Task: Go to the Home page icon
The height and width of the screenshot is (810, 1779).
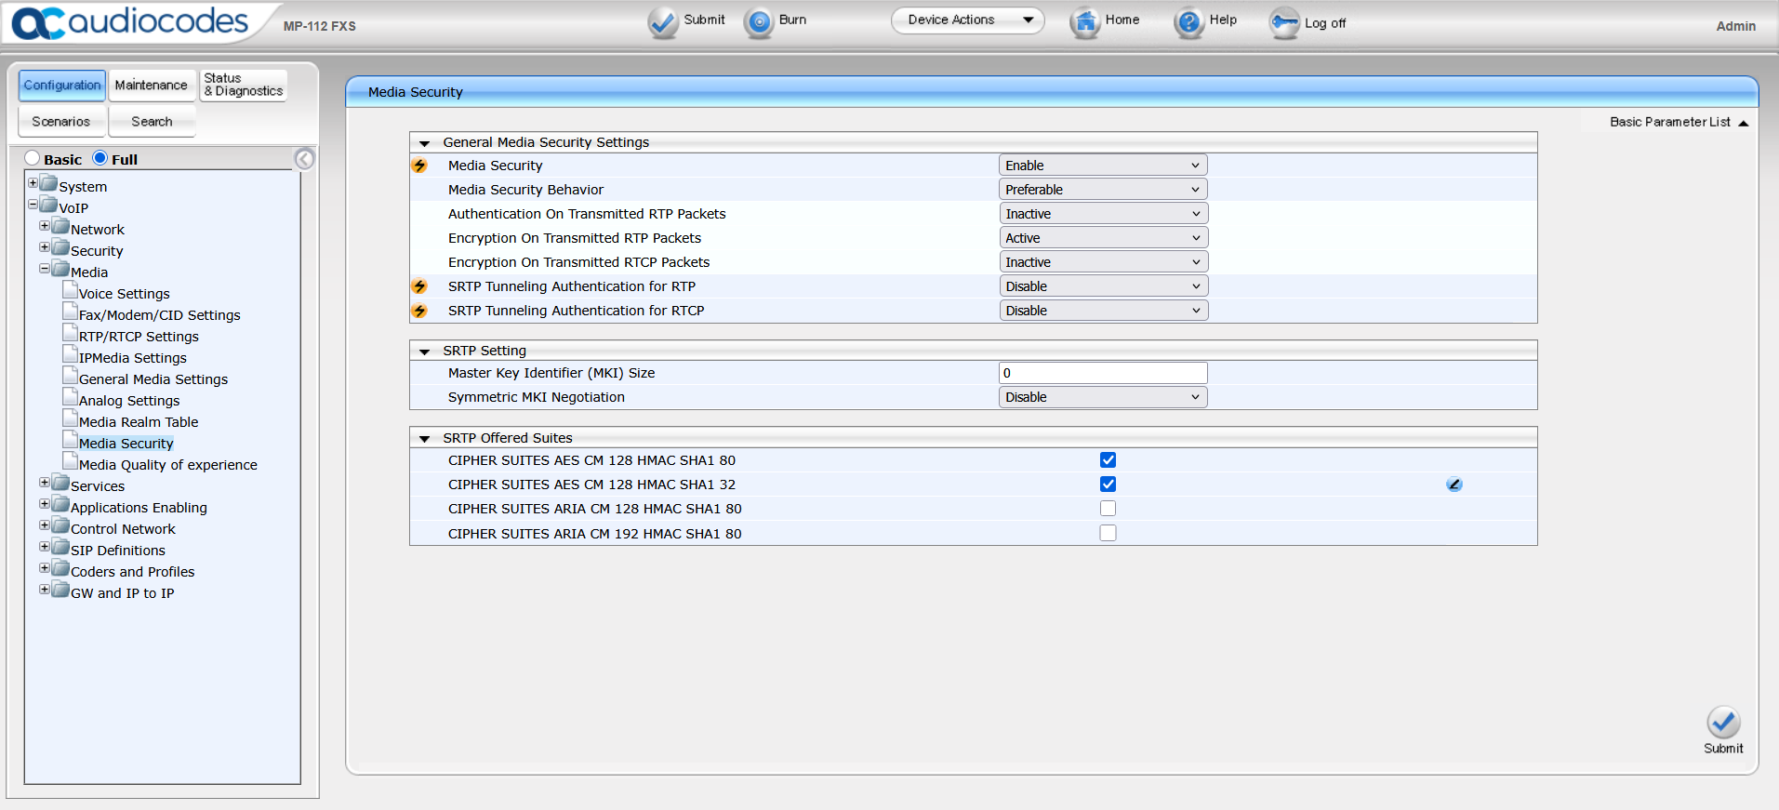Action: pos(1084,22)
